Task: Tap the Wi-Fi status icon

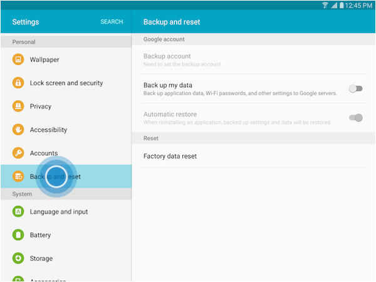Action: point(325,5)
